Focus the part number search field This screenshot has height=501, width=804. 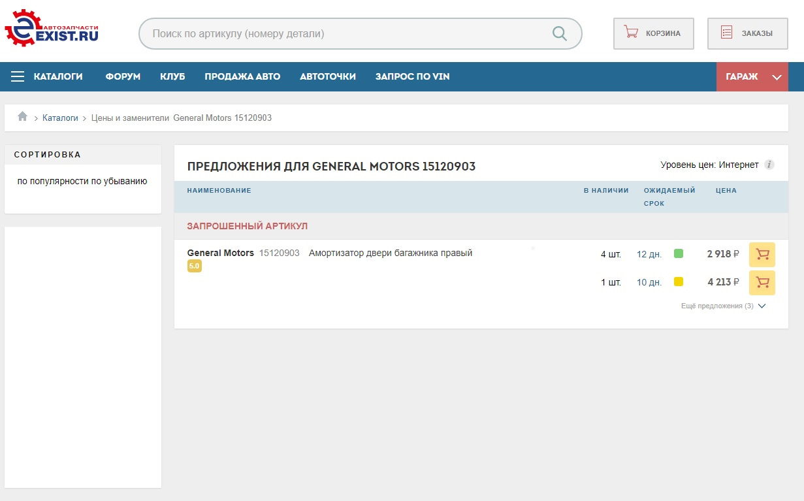point(360,33)
